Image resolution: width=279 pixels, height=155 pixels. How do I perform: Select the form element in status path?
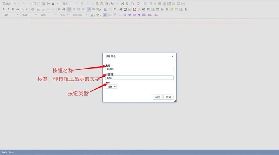tap(11, 152)
